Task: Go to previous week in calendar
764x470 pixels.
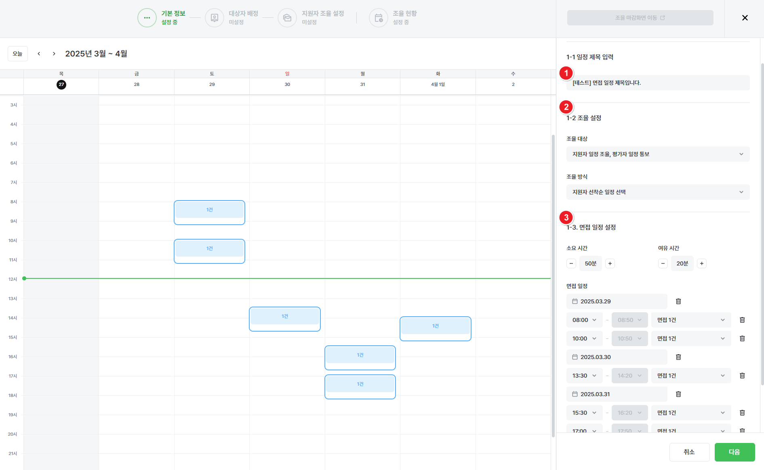Action: coord(39,54)
